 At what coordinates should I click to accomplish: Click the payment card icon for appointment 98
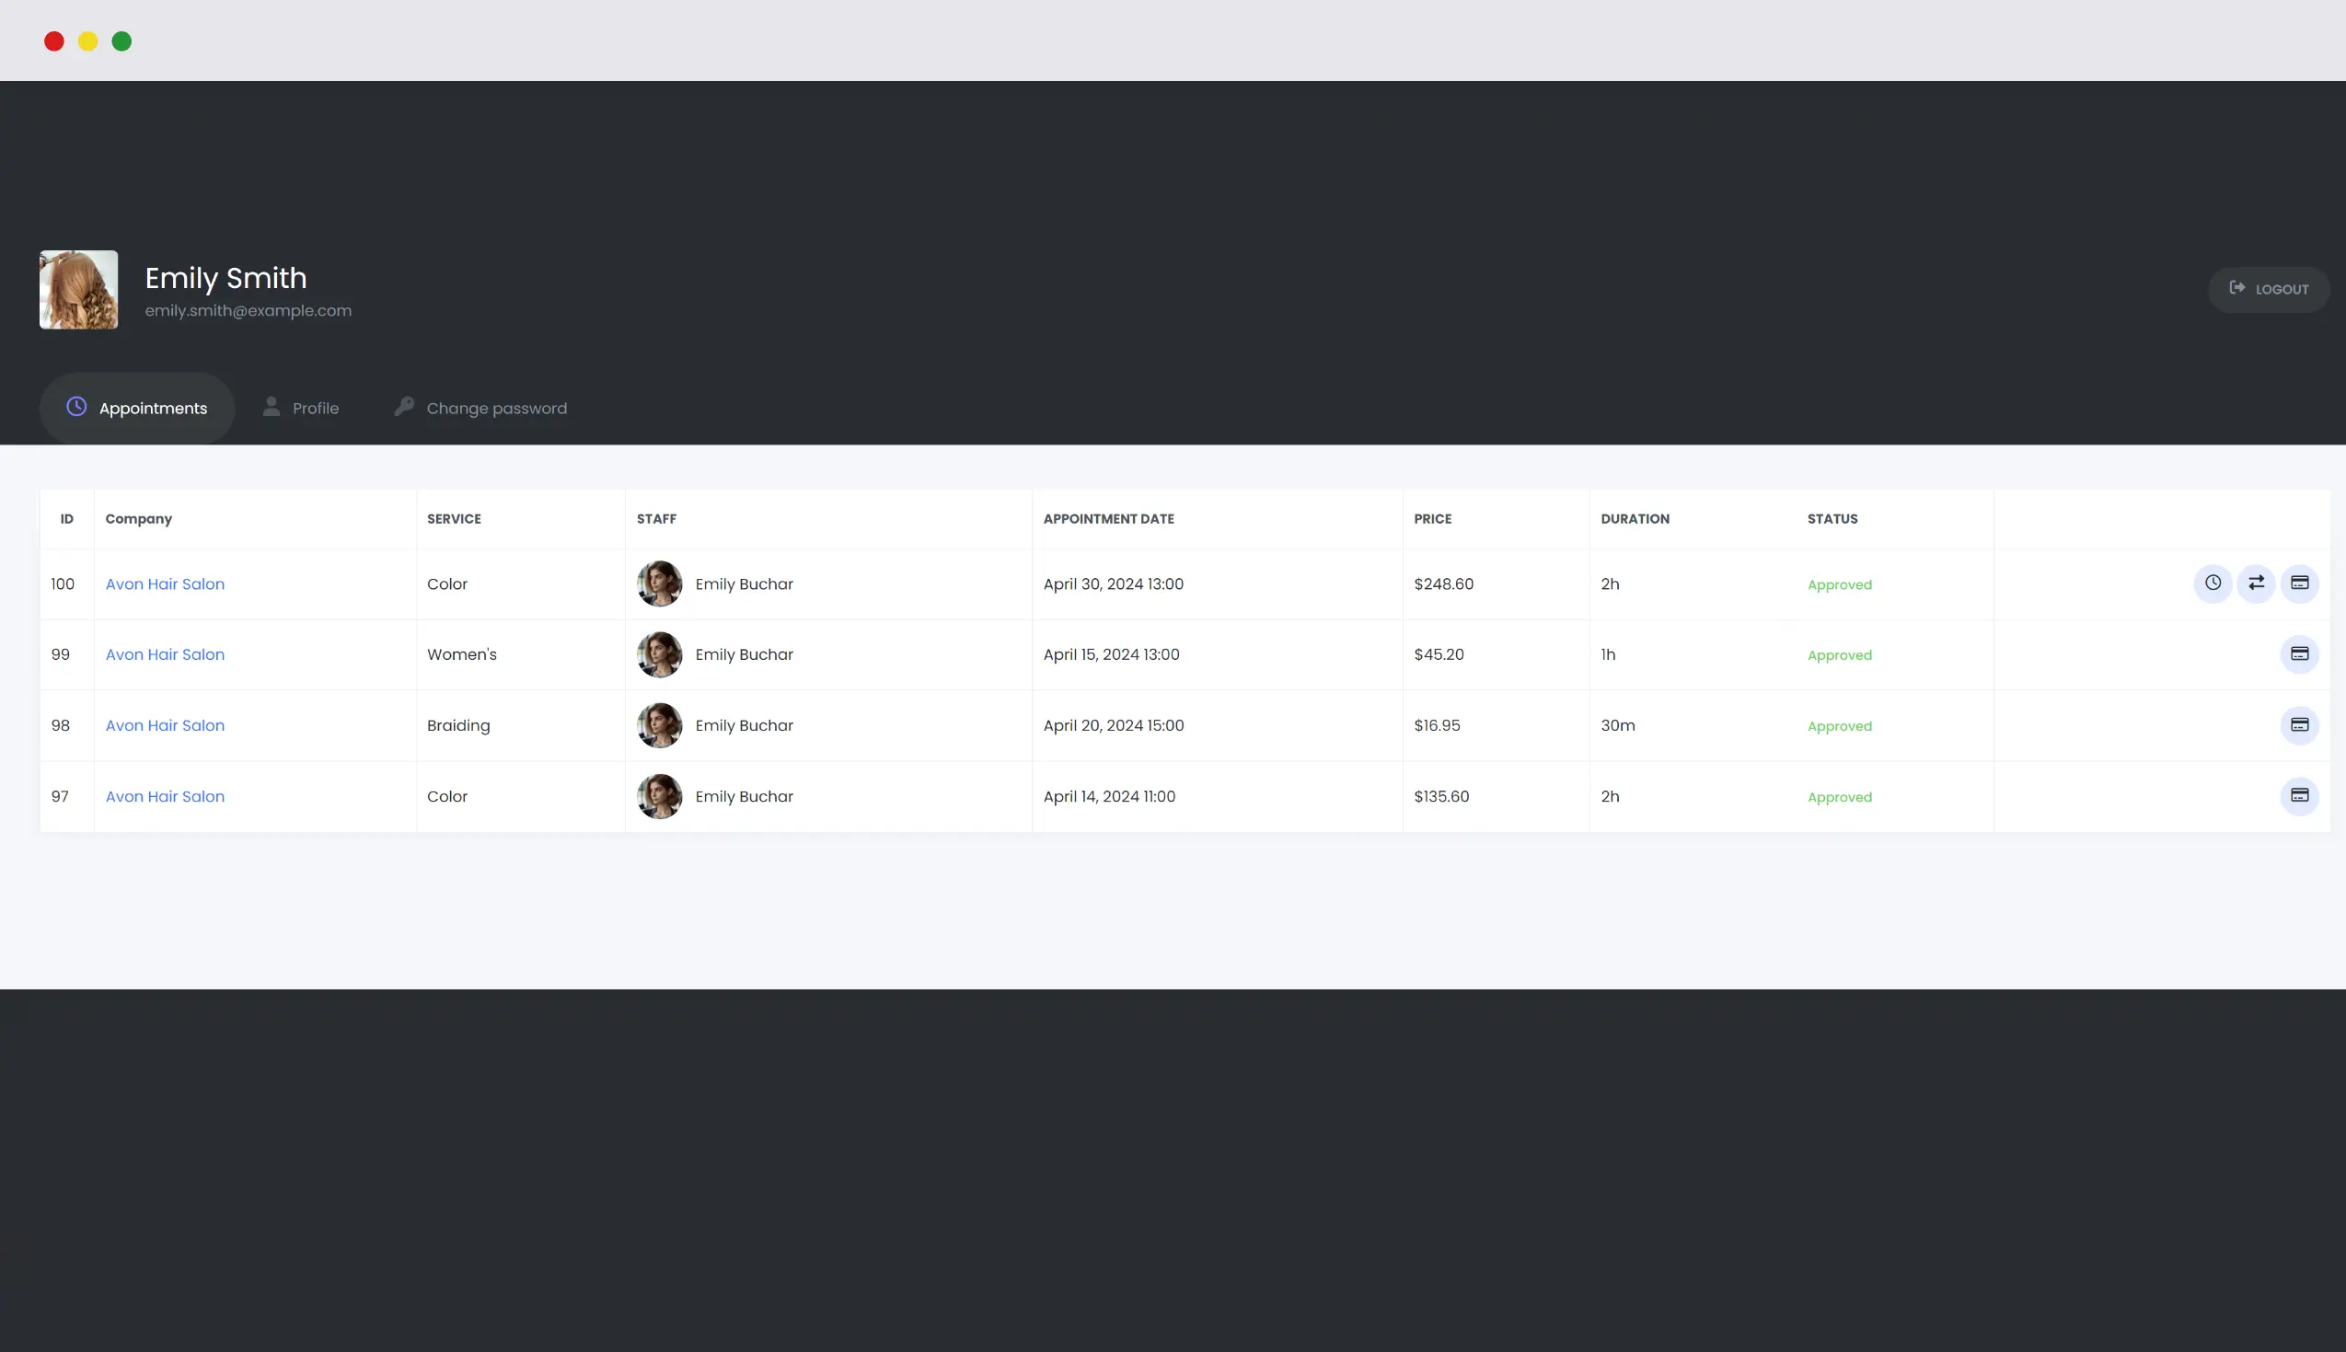pos(2299,725)
